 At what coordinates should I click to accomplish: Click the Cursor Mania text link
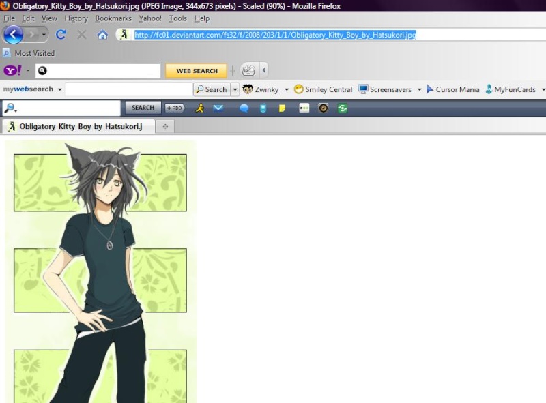pos(457,89)
